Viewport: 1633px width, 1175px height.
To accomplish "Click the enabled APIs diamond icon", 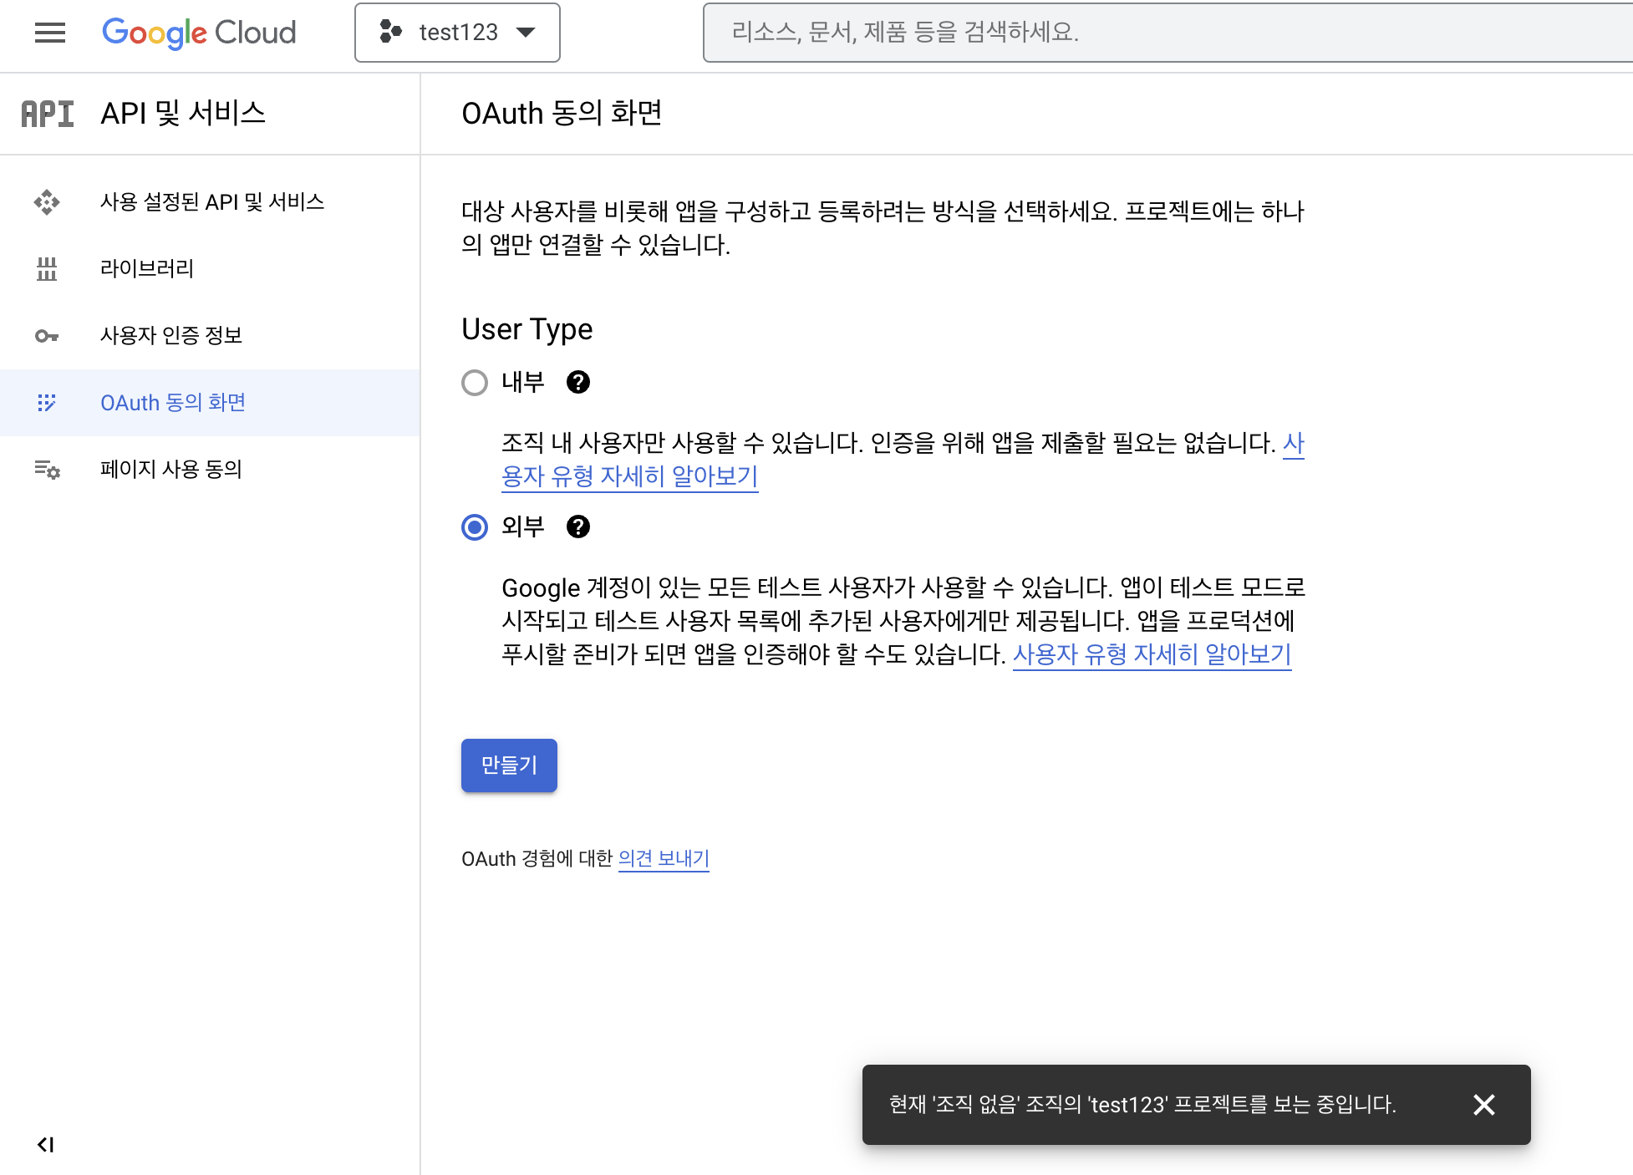I will point(47,202).
